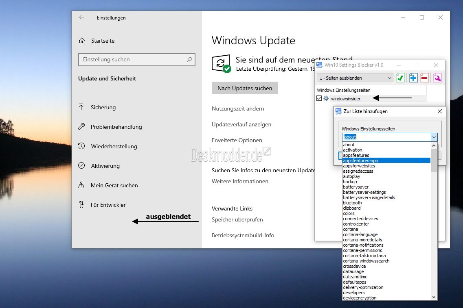Click the Zur Liste hinzufügen dialog icon
The height and width of the screenshot is (308, 463).
[x=338, y=111]
